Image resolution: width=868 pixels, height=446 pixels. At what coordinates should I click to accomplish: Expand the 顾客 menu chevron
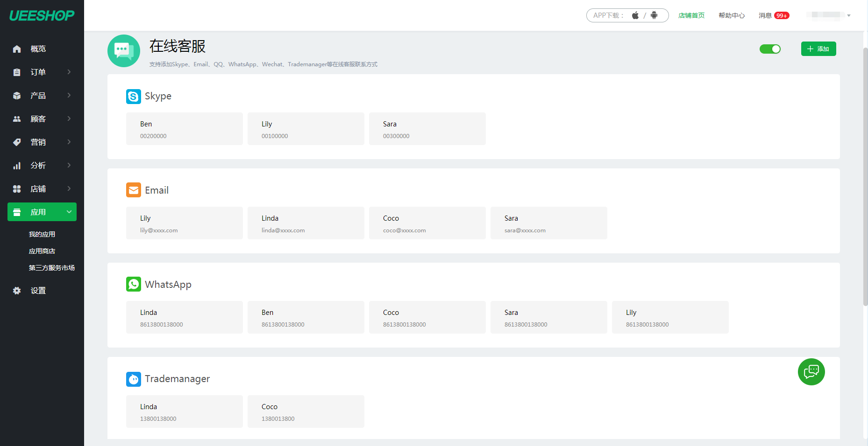[69, 118]
